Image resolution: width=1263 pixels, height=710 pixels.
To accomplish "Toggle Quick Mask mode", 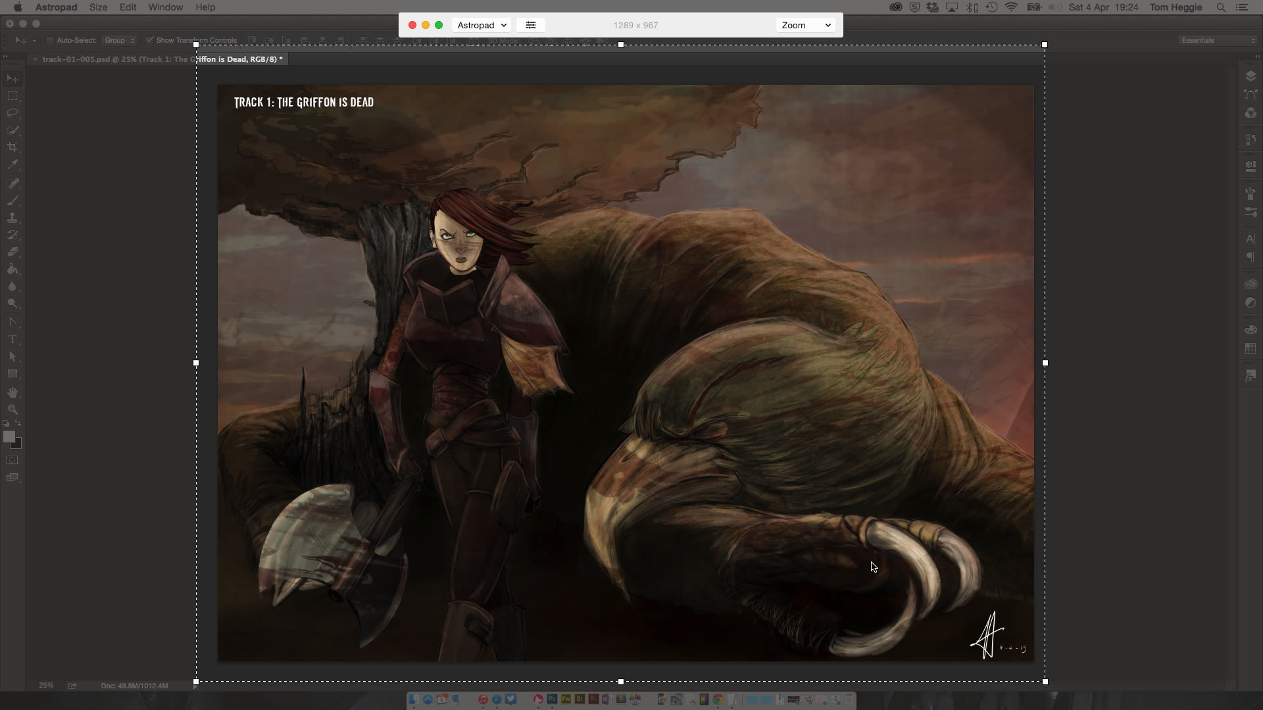I will [12, 460].
